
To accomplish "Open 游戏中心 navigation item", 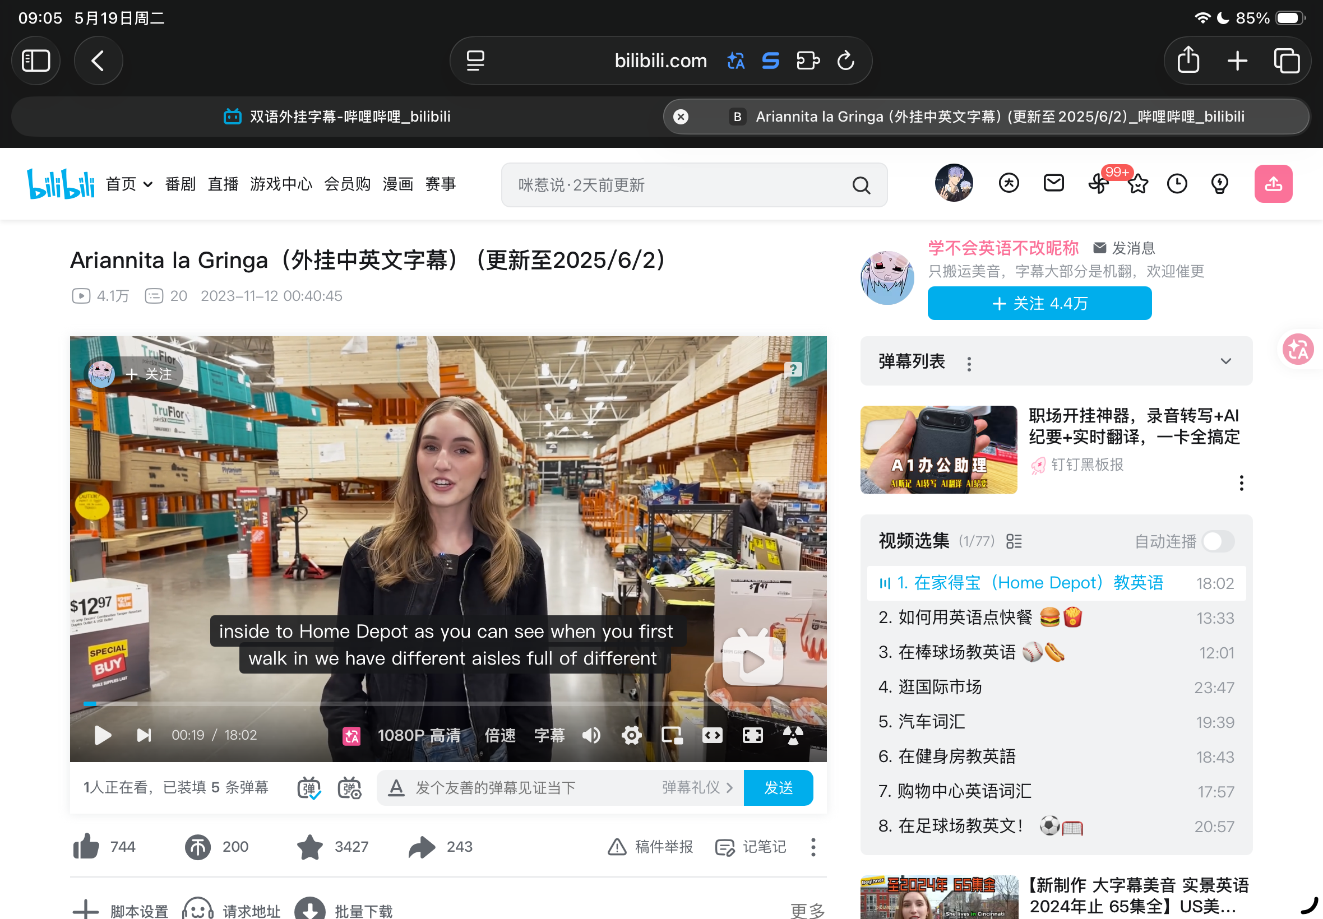I will tap(281, 184).
